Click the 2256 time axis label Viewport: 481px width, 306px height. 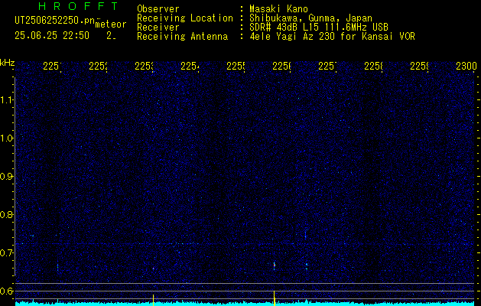[x=281, y=67]
